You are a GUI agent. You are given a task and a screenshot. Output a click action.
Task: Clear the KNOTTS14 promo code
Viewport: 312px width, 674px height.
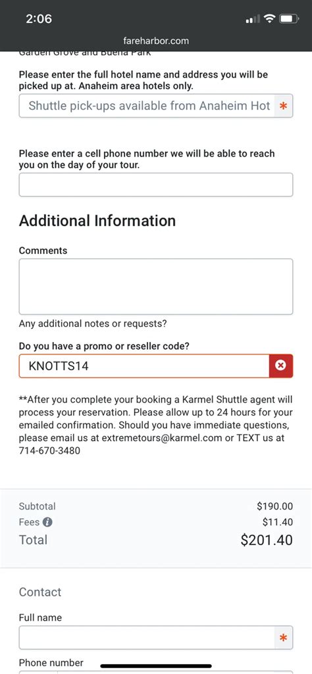click(280, 366)
